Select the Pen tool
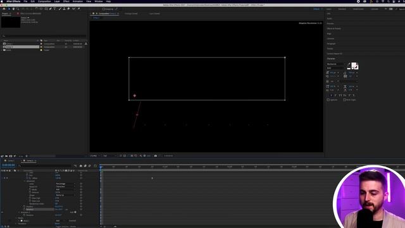The height and width of the screenshot is (228, 405). pyautogui.click(x=51, y=9)
